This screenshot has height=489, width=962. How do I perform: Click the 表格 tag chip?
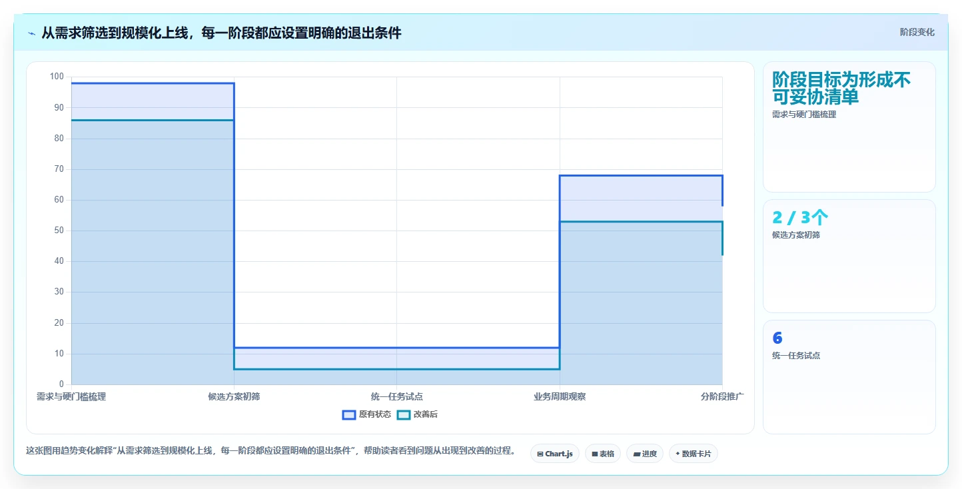[x=602, y=454]
